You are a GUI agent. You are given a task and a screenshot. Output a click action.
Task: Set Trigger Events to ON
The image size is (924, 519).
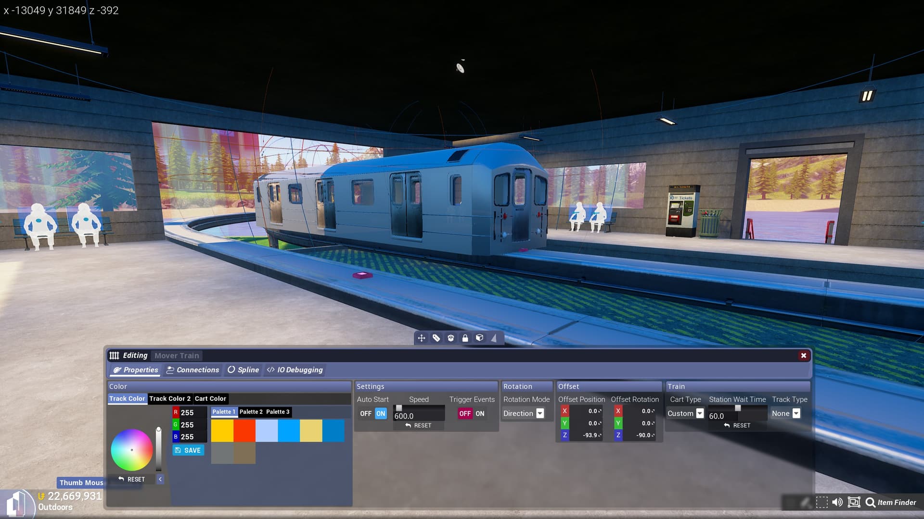tap(480, 414)
